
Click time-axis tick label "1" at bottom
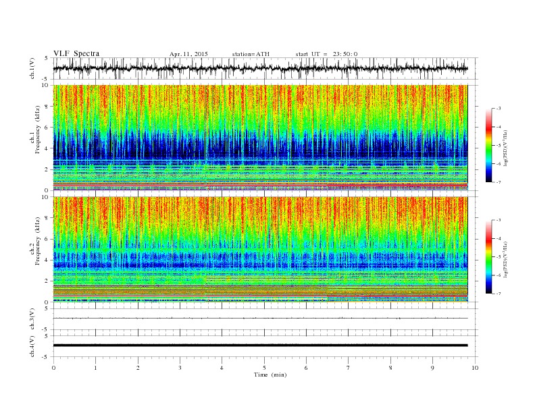95,368
